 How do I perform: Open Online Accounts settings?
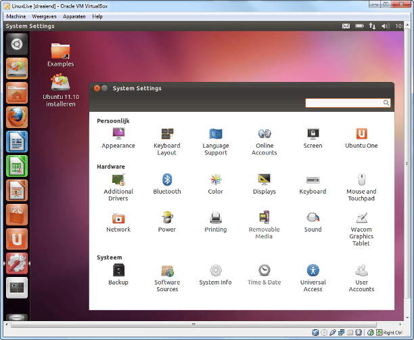click(264, 142)
